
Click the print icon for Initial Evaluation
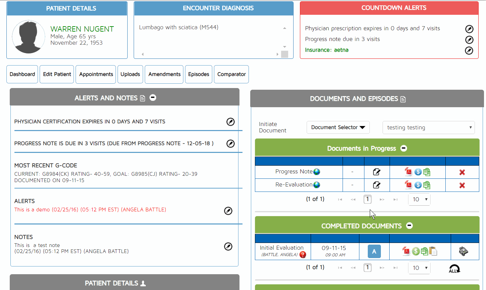[463, 251]
